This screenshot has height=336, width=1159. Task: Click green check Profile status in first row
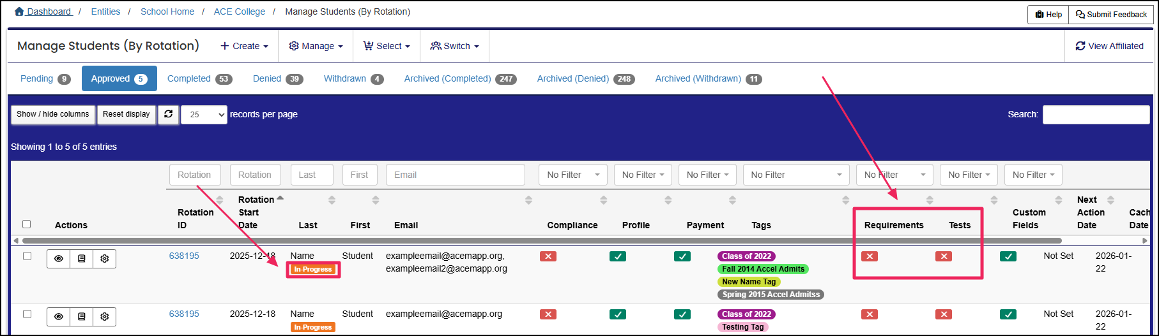click(618, 256)
